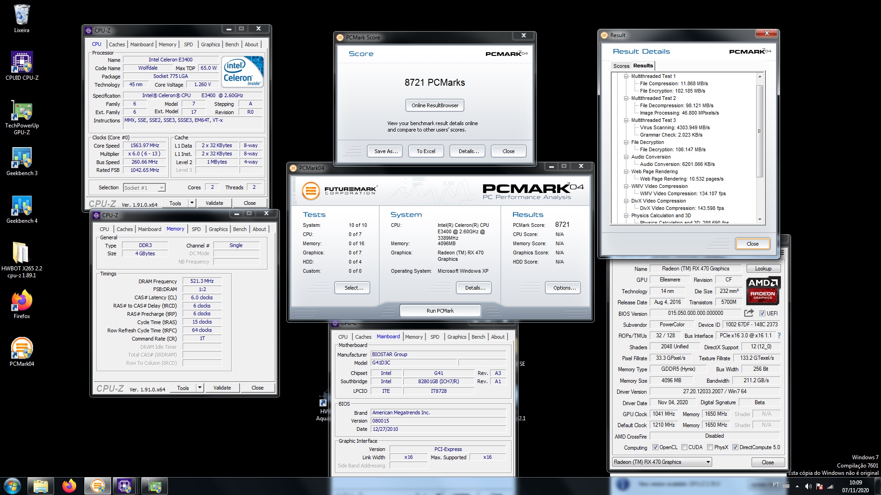Open the Firefox desktop shortcut
The height and width of the screenshot is (495, 881).
tap(22, 304)
